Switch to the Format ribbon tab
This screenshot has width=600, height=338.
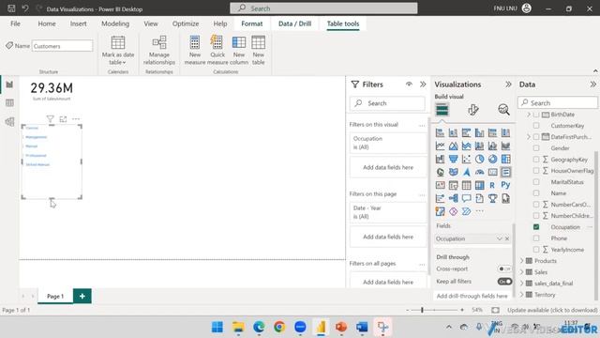point(252,23)
